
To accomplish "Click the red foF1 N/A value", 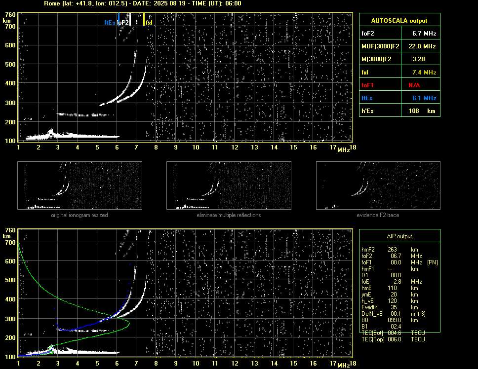I will [414, 85].
